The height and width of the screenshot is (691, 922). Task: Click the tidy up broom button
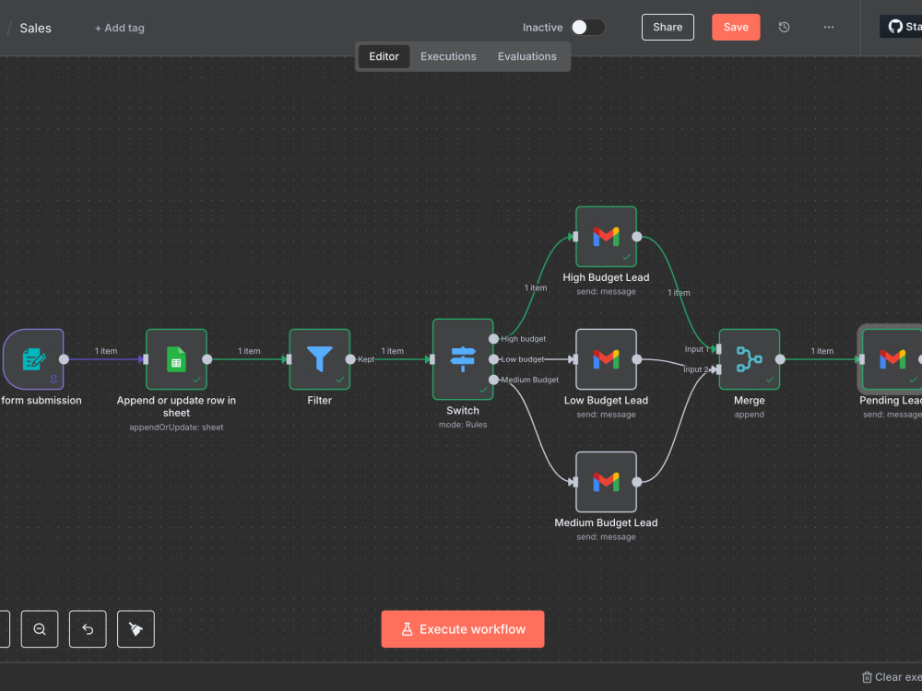point(136,628)
